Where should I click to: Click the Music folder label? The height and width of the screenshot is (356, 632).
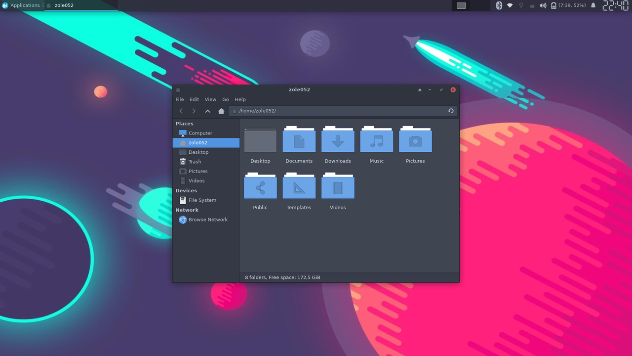click(377, 161)
